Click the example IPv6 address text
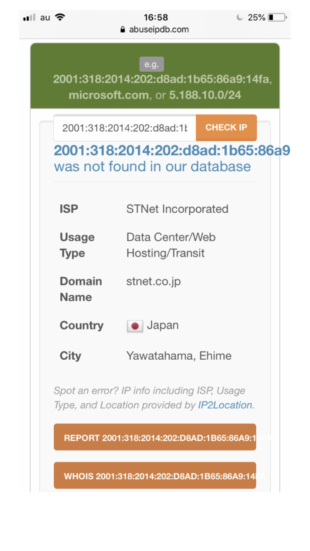Image resolution: width=310 pixels, height=551 pixels. [161, 79]
